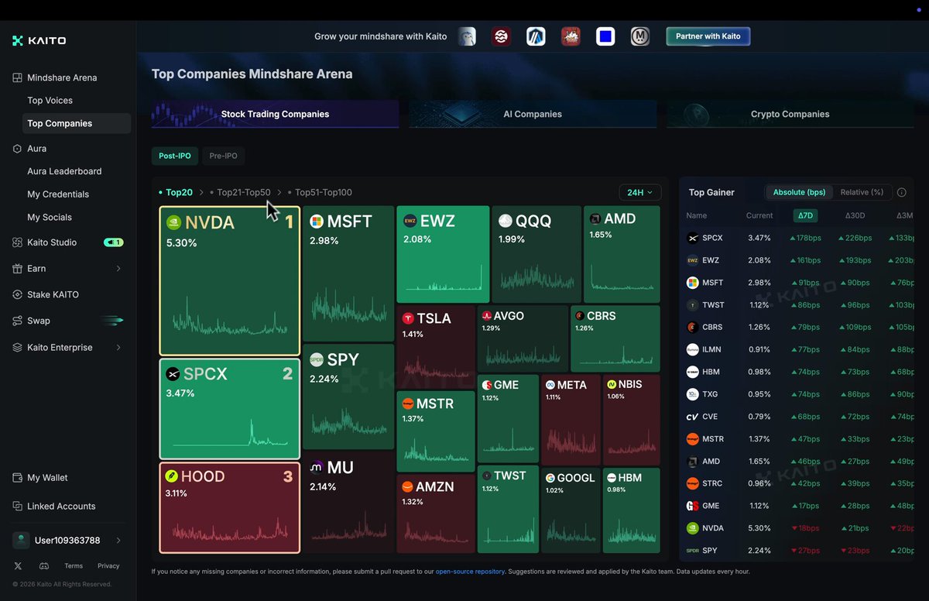Open My Wallet via its icon
Screen dimensions: 929x601
[17, 478]
